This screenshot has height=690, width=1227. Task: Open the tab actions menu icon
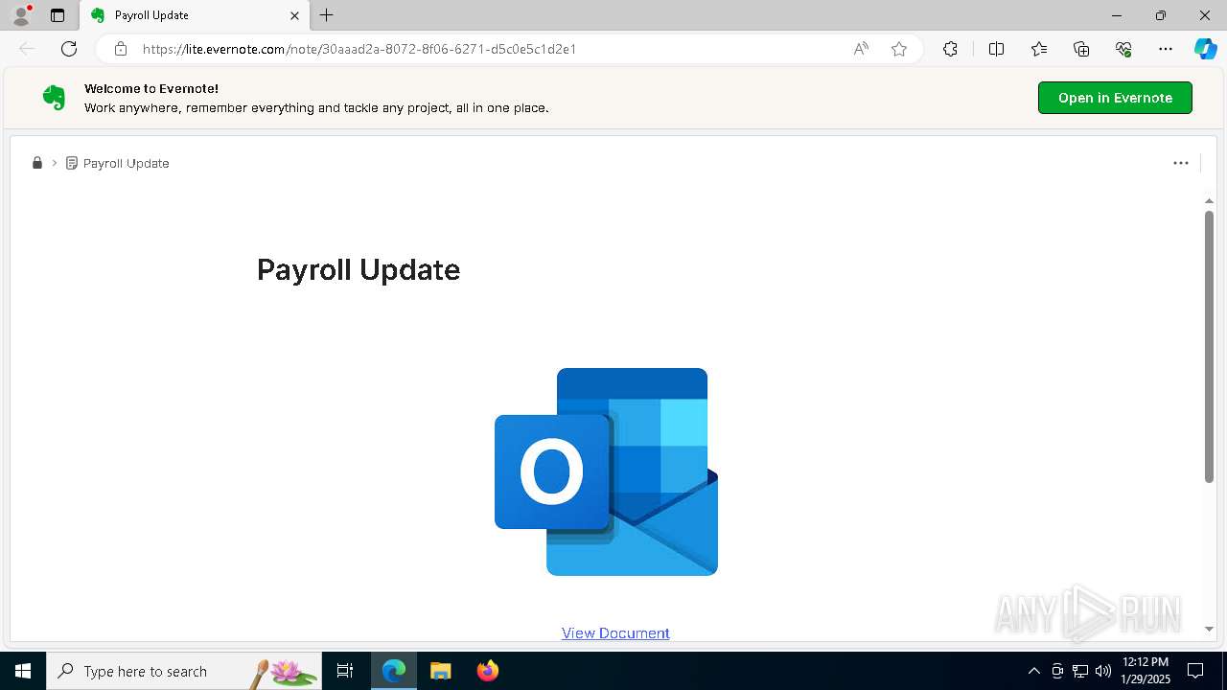58,15
